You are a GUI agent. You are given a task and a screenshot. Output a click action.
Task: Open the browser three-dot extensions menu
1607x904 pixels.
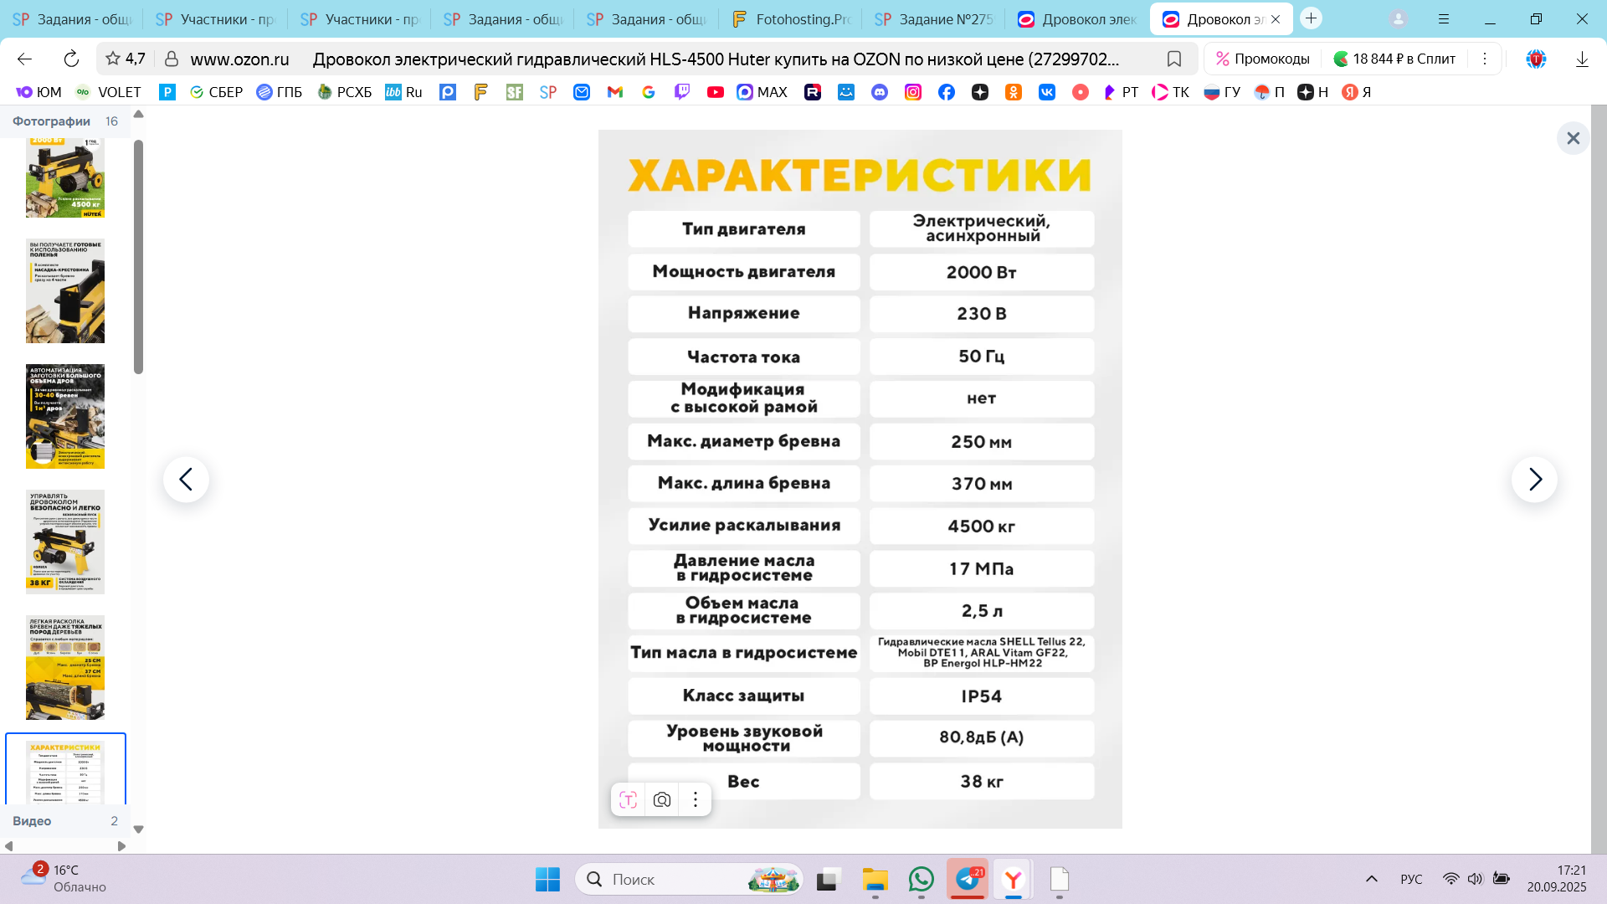point(1484,59)
